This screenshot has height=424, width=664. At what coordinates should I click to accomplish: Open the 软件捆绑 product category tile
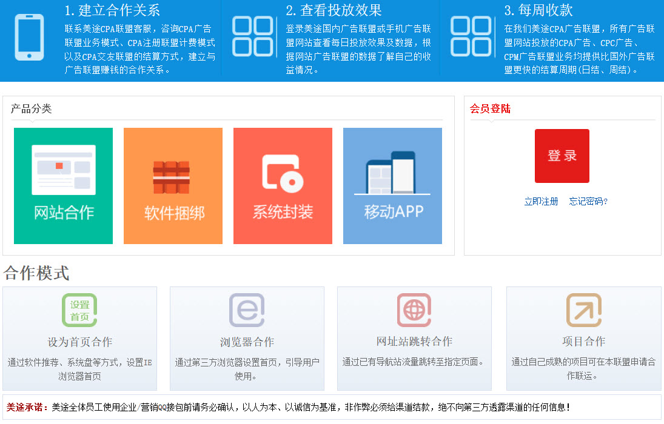[x=173, y=186]
